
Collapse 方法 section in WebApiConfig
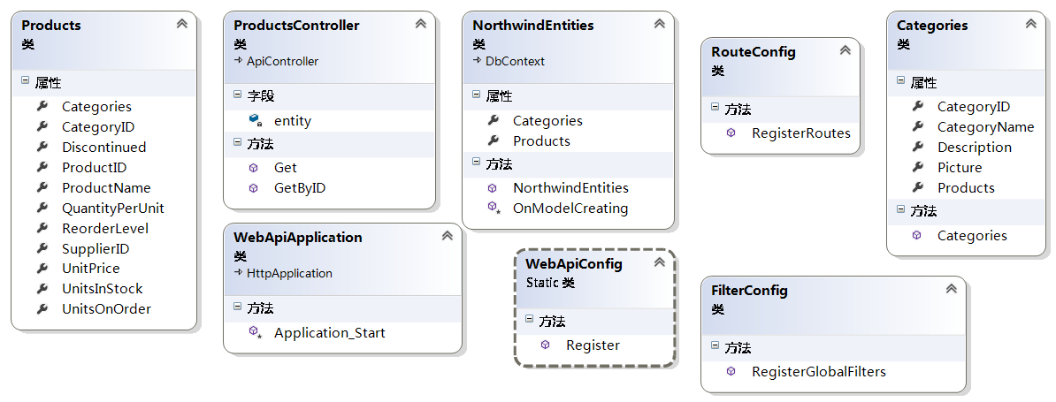pyautogui.click(x=529, y=319)
